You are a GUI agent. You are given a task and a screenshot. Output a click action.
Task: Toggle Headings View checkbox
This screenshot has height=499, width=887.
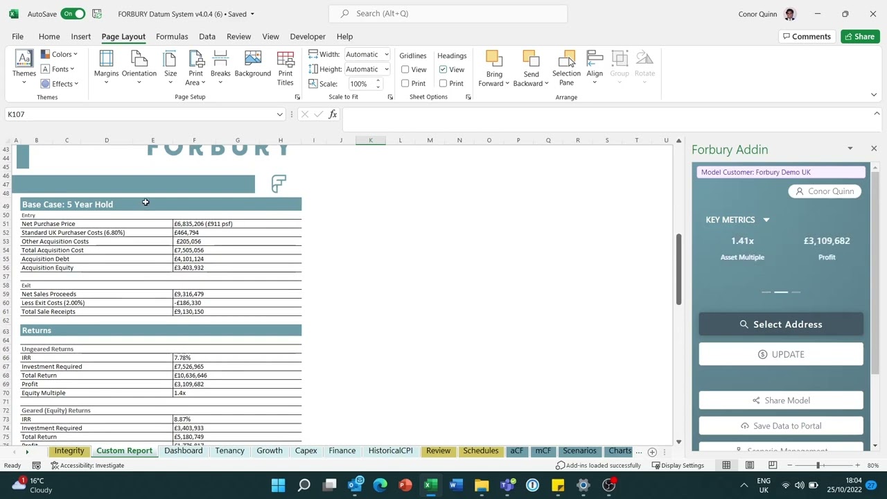[443, 69]
